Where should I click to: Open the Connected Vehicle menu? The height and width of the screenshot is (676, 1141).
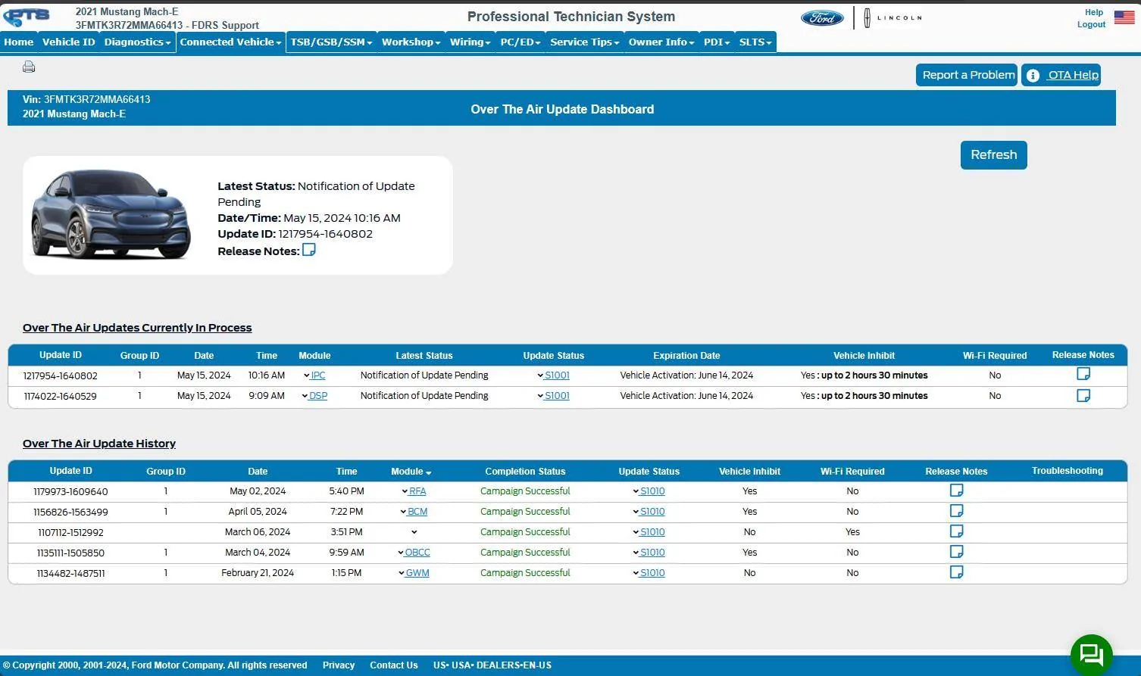click(230, 42)
